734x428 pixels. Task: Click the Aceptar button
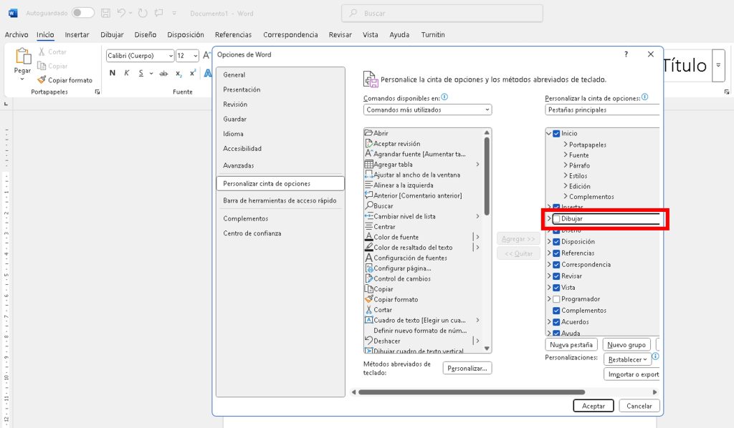(593, 406)
